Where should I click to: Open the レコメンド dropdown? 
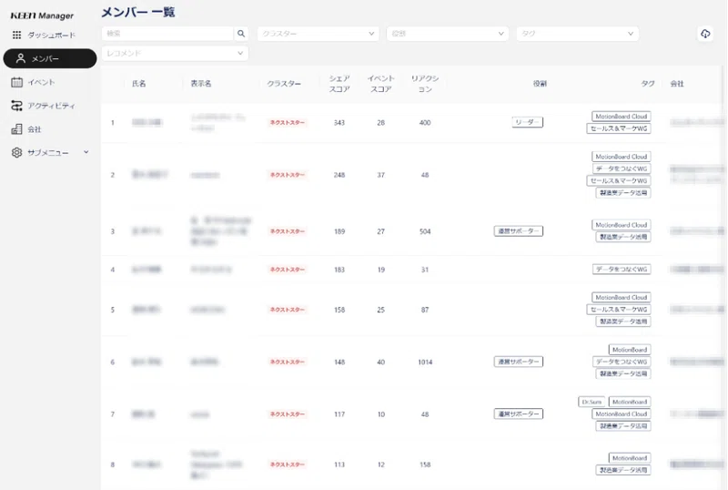pyautogui.click(x=175, y=53)
